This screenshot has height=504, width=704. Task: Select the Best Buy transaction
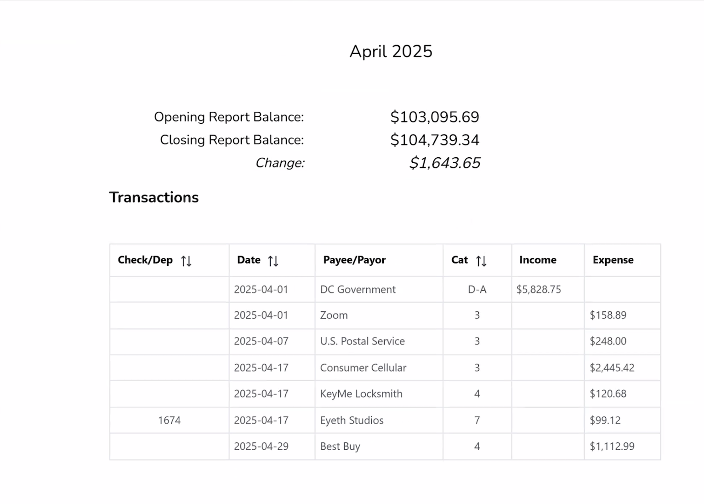340,446
